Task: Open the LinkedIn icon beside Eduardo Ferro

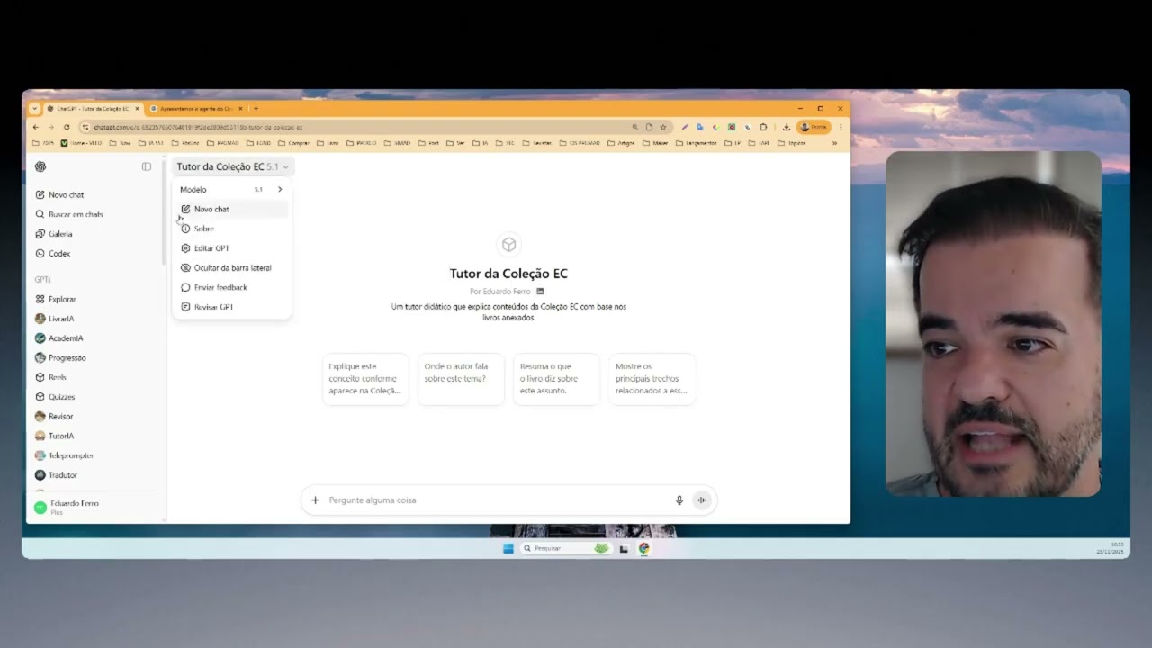Action: (540, 291)
